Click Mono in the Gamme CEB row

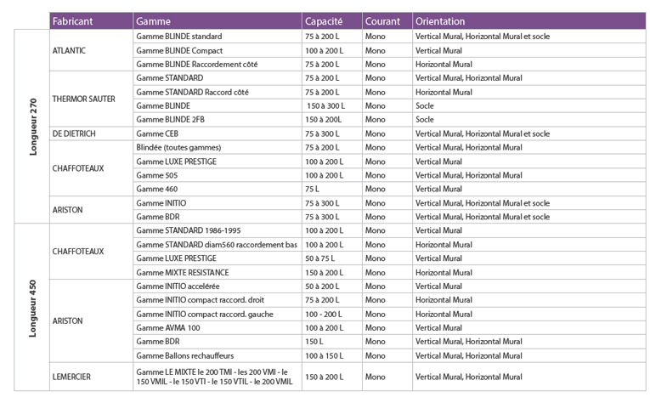[x=376, y=133]
